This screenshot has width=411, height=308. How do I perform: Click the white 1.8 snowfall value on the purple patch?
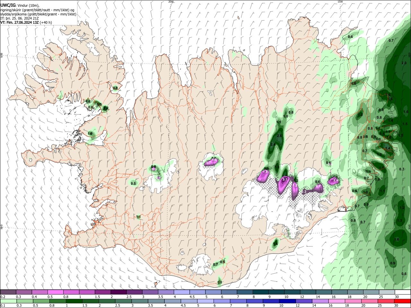[x=265, y=172]
